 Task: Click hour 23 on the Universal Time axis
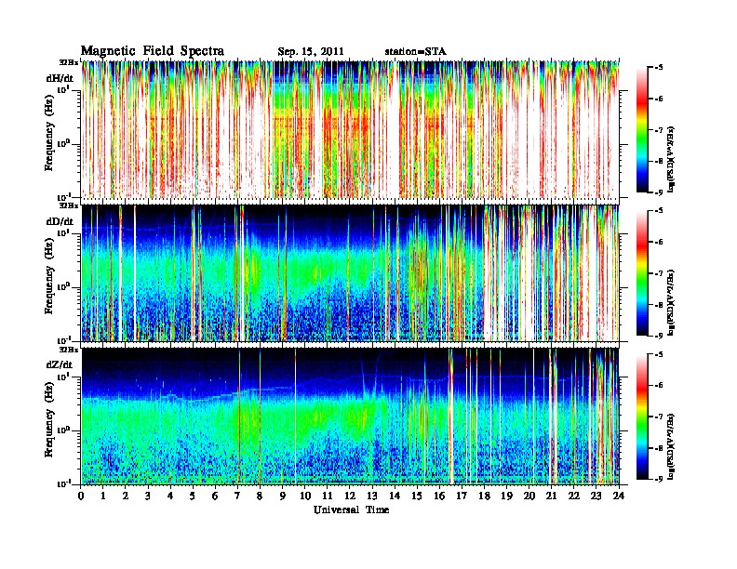click(x=596, y=496)
